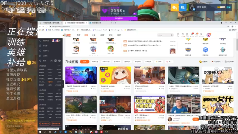This screenshot has height=134, width=238.
Task: Open highlighted 守望先锋 in sidebar list
Action: [x=50, y=82]
